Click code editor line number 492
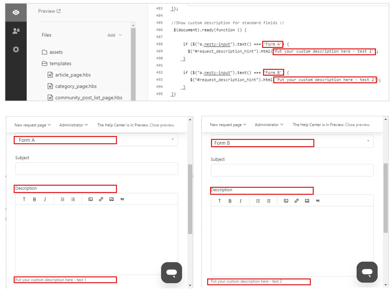The image size is (392, 289). 159,72
